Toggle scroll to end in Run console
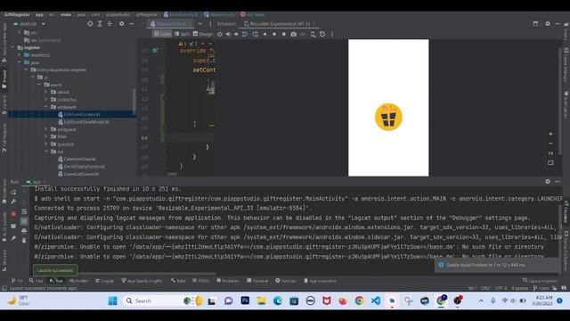The image size is (570, 321). coord(24,221)
